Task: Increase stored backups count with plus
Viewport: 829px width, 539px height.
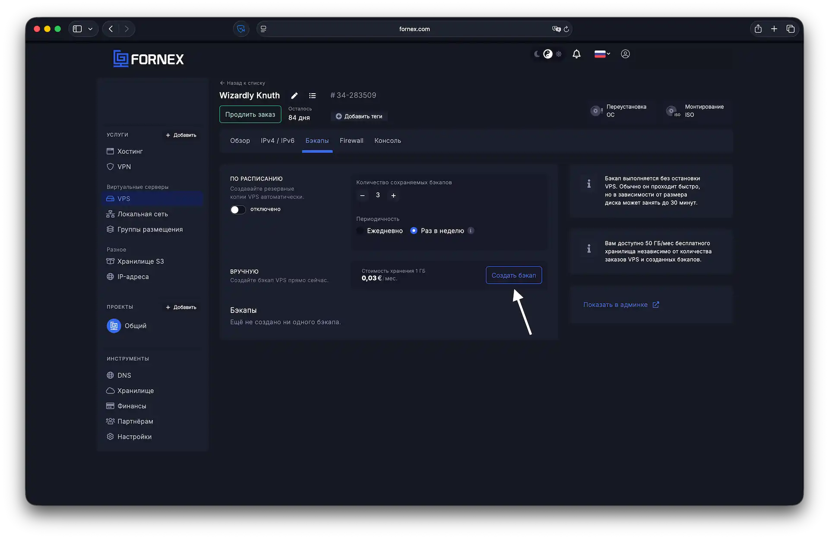Action: coord(393,196)
